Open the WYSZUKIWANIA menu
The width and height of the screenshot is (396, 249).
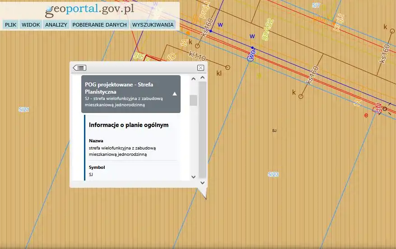(x=153, y=25)
